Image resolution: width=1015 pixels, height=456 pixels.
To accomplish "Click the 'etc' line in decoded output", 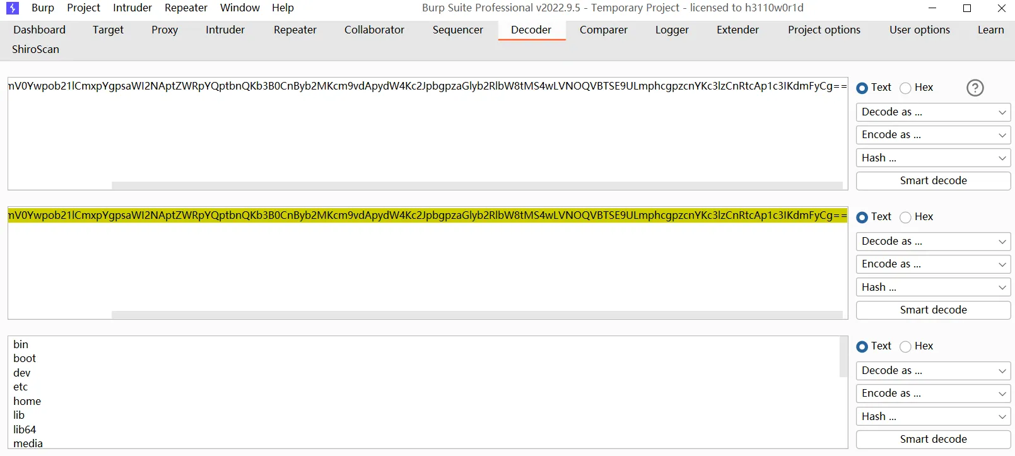I will point(21,387).
